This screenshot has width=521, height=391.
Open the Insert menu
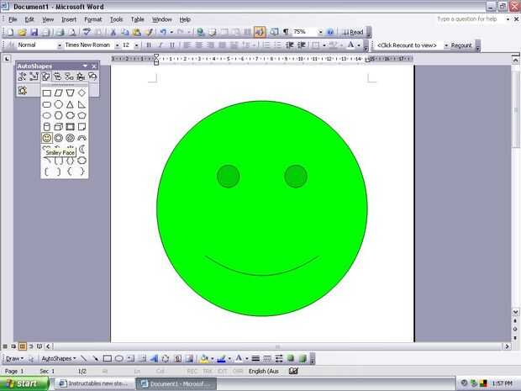69,19
